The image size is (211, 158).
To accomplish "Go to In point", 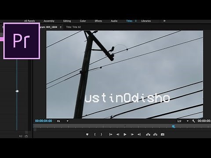I will point(111,134).
